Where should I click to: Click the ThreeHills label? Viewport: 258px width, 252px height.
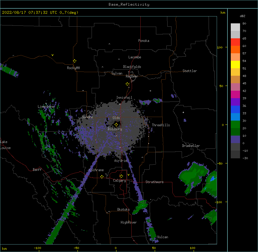(x=161, y=125)
